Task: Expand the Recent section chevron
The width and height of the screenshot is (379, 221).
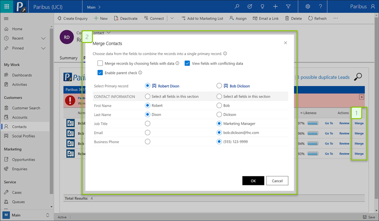Action: click(43, 38)
